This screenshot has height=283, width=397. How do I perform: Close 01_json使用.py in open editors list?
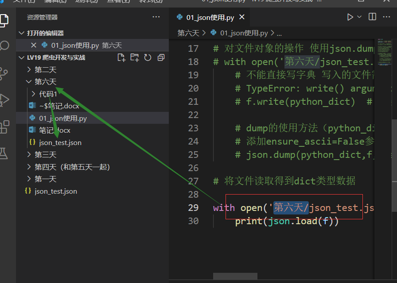tap(33, 45)
